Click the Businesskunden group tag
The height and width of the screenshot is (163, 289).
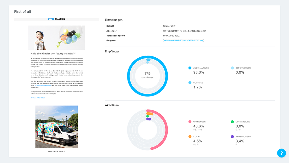coord(184,41)
